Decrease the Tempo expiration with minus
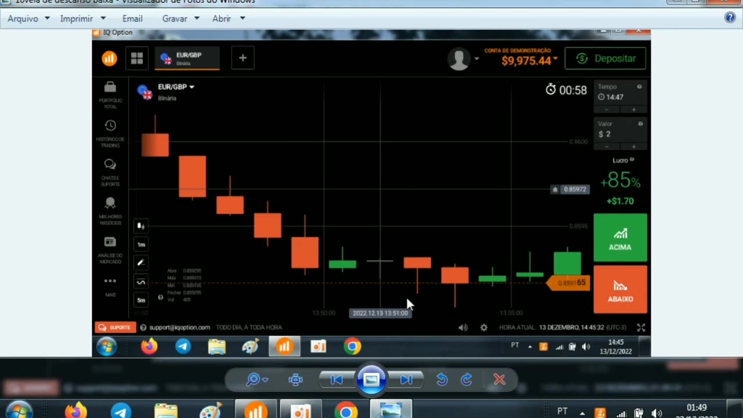The width and height of the screenshot is (743, 418). point(607,110)
